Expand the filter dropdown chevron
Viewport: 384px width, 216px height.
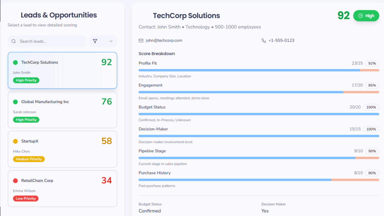click(x=111, y=41)
